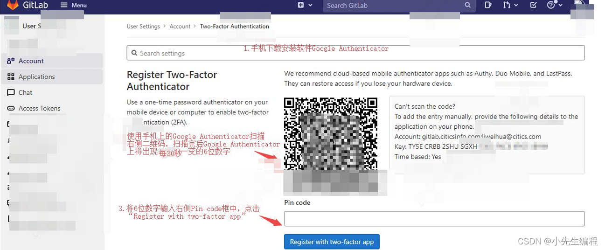
Task: Open the Issues icon in top bar
Action: (488, 5)
